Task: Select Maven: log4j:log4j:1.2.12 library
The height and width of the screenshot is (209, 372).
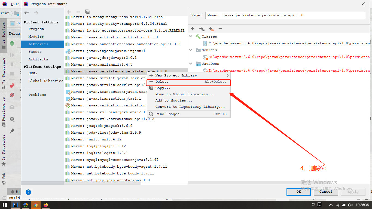Action: point(126,146)
